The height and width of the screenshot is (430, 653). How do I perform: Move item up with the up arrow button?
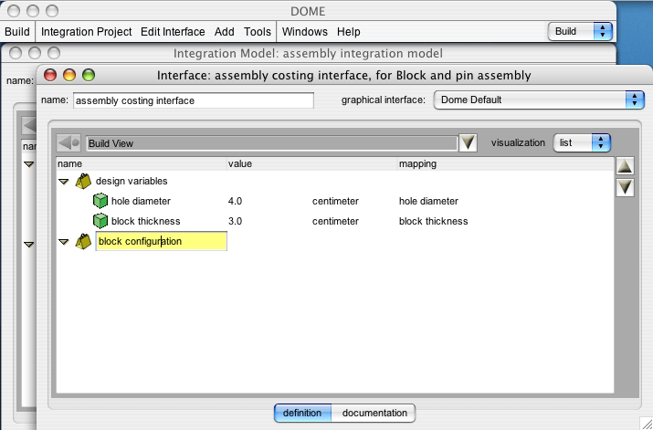coord(625,166)
